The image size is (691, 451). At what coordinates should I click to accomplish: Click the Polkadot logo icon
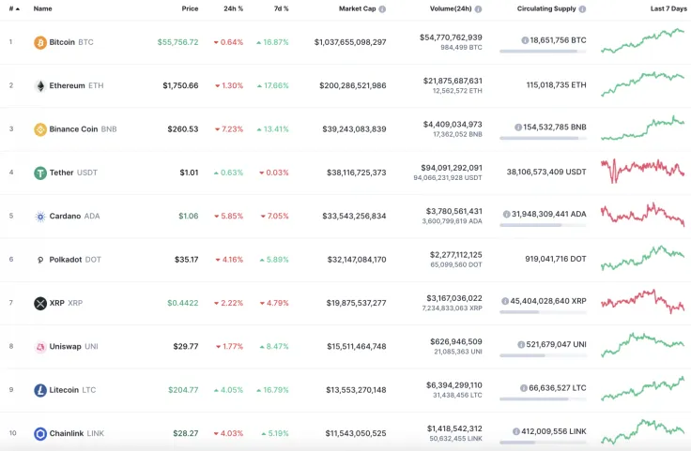point(40,260)
